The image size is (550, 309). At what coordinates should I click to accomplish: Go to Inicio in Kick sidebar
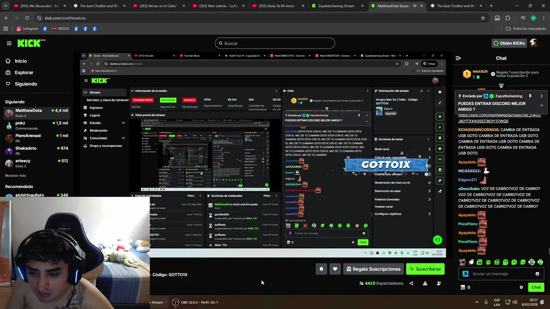[x=21, y=61]
